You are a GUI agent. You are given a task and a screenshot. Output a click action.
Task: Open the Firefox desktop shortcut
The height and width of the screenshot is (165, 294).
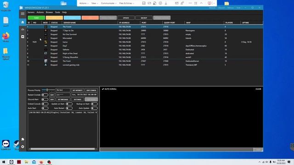click(6, 37)
